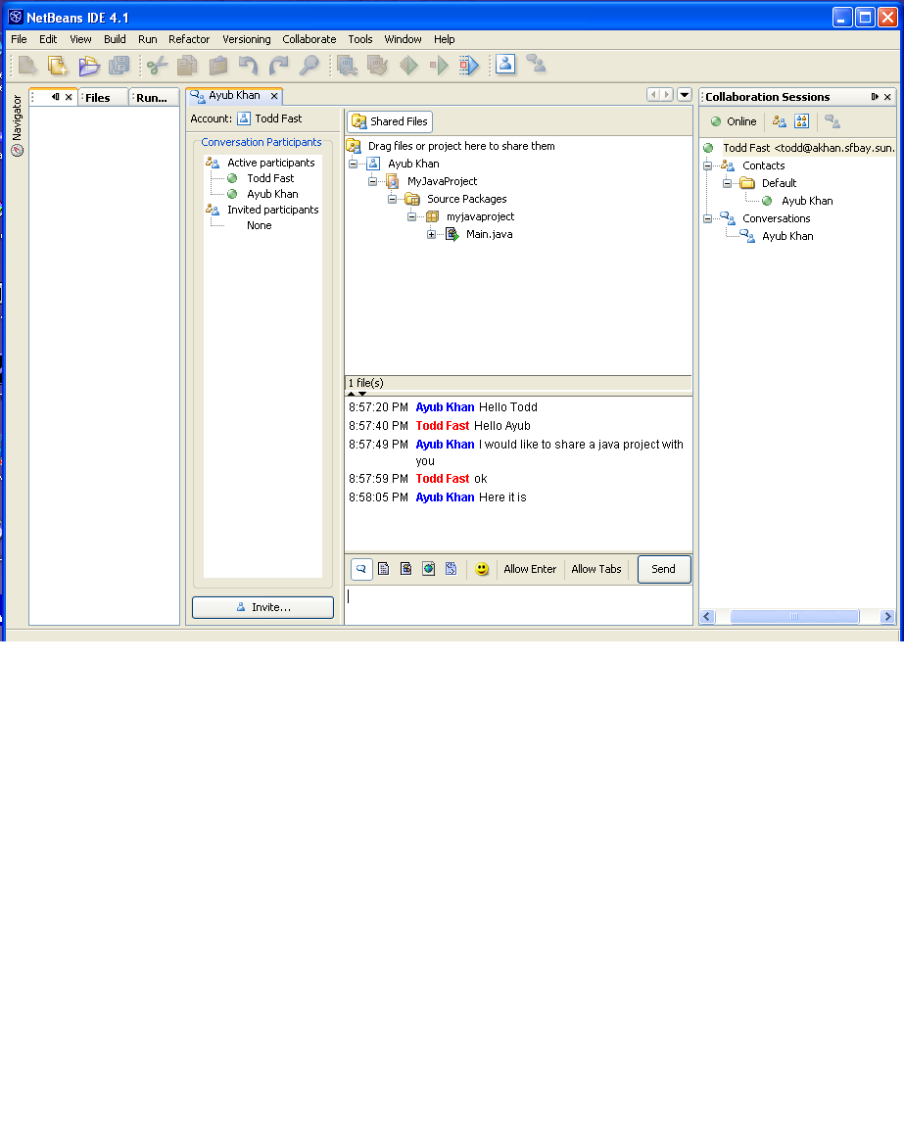The image size is (904, 1134).
Task: Click the Copy toolbar icon
Action: [187, 66]
